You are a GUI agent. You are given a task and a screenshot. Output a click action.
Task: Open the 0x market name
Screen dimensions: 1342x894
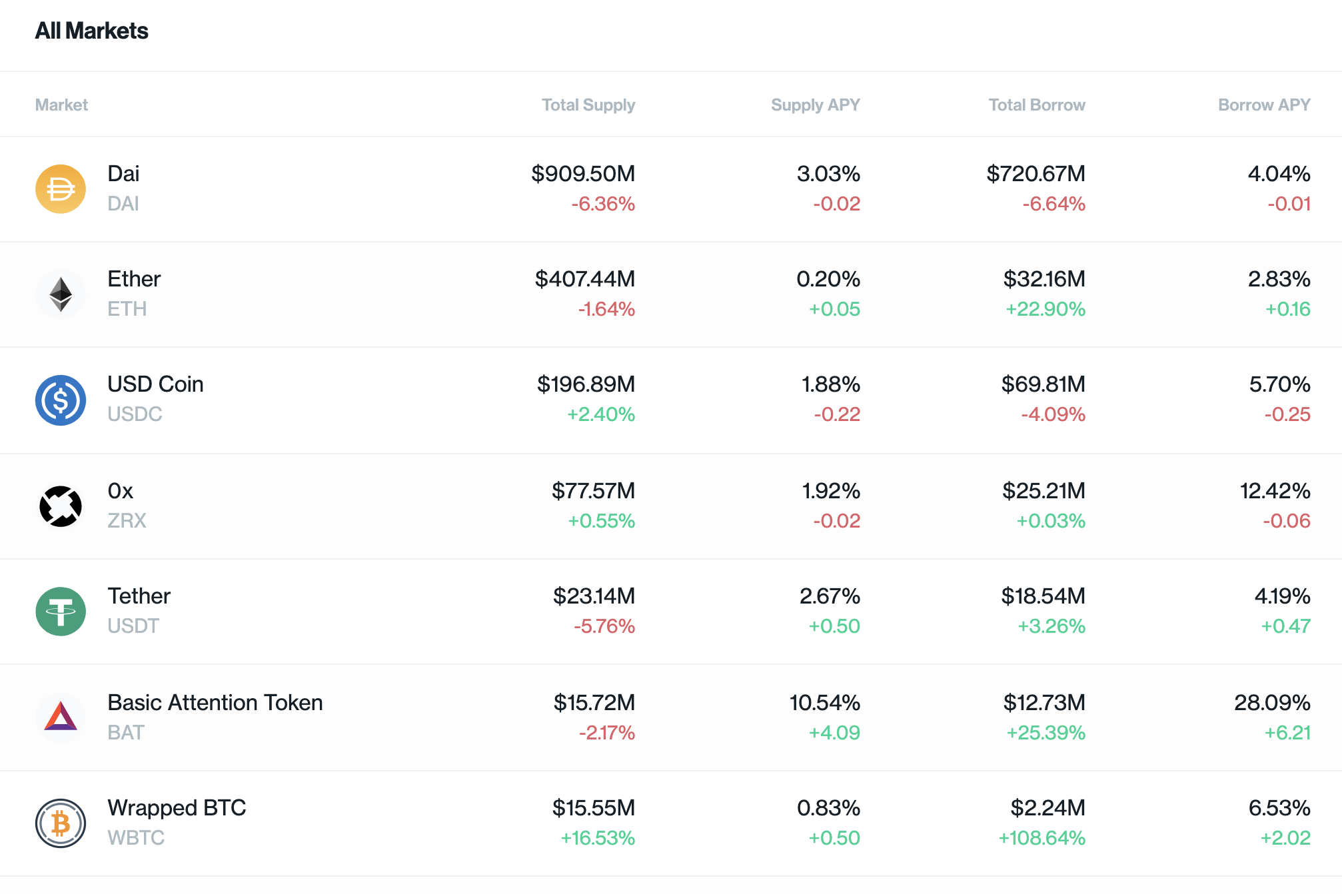tap(120, 491)
